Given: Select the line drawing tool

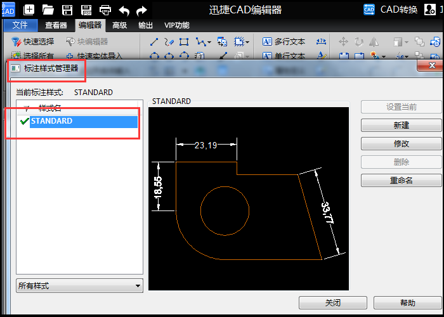Looking at the screenshot, I should pyautogui.click(x=153, y=42).
